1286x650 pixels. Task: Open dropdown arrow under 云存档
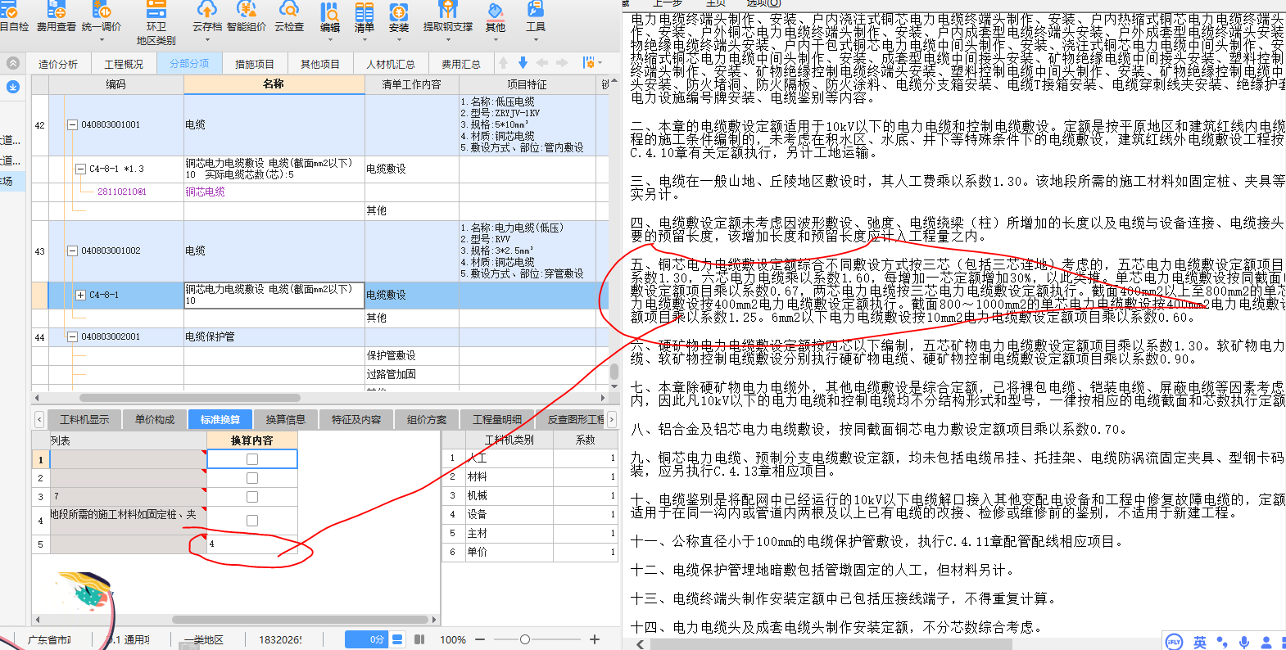click(x=207, y=39)
